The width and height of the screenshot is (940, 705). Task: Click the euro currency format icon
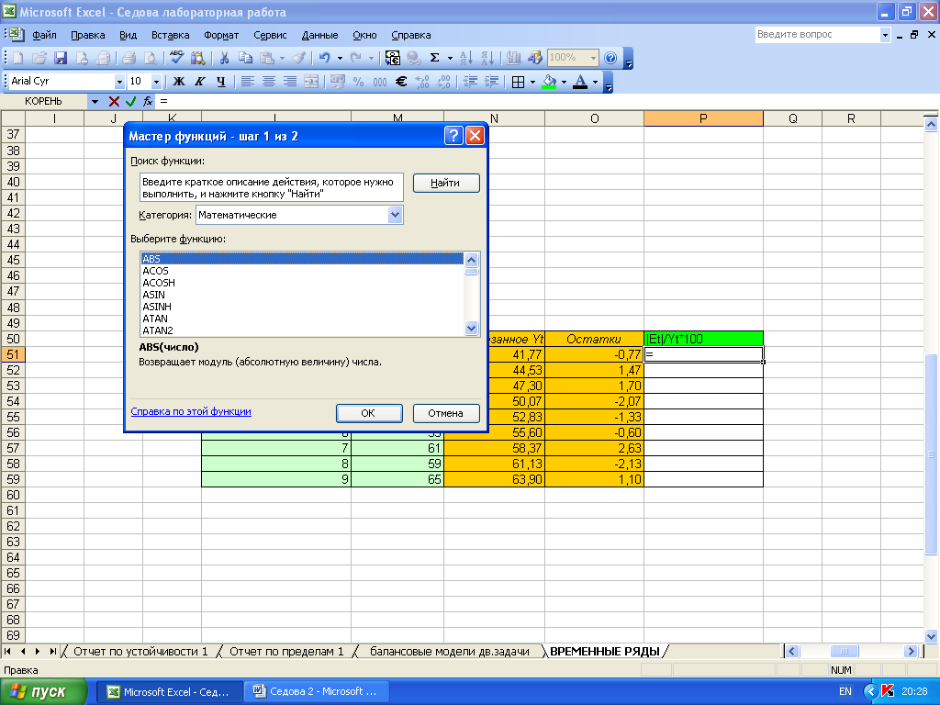coord(401,82)
